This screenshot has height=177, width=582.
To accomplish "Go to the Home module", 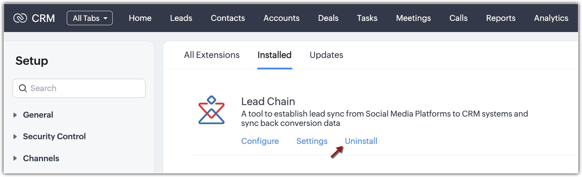I will click(x=140, y=18).
